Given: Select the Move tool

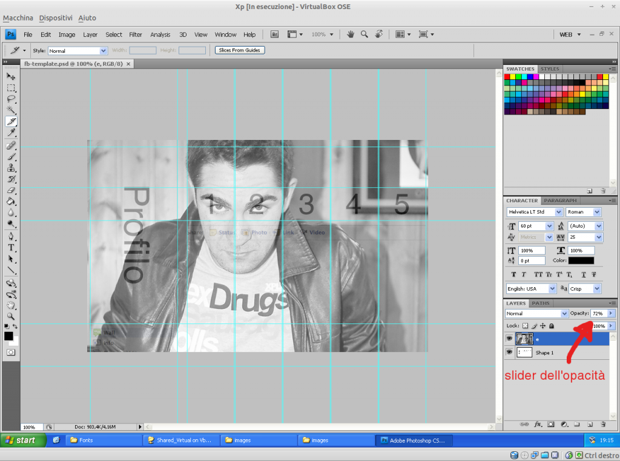Looking at the screenshot, I should (11, 76).
